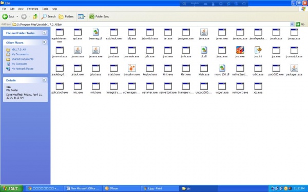Click the Go button beside address bar
The image size is (308, 192).
pyautogui.click(x=300, y=24)
